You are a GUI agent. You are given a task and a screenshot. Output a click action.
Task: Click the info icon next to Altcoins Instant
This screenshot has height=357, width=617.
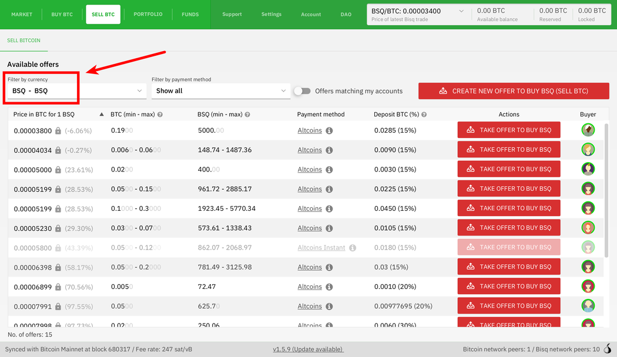point(353,248)
